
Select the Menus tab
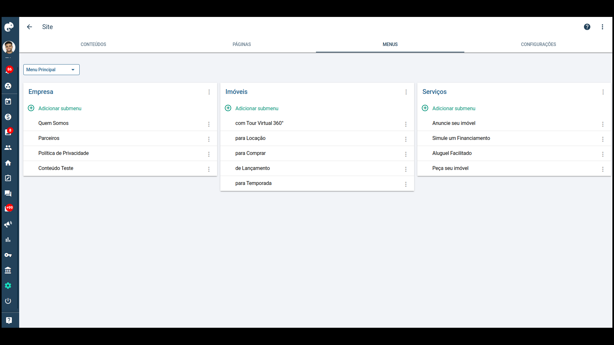pos(390,44)
